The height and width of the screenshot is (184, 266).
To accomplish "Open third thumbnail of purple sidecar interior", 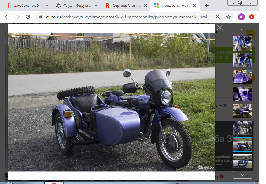I will [x=243, y=77].
